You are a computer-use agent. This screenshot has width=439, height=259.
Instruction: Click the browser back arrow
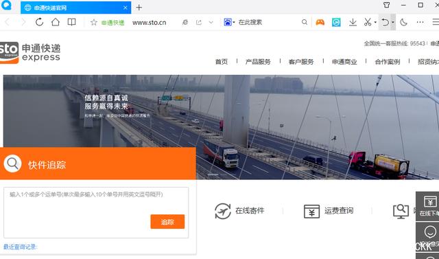pyautogui.click(x=8, y=22)
